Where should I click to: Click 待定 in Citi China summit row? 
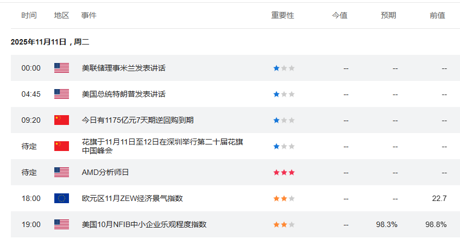29,146
